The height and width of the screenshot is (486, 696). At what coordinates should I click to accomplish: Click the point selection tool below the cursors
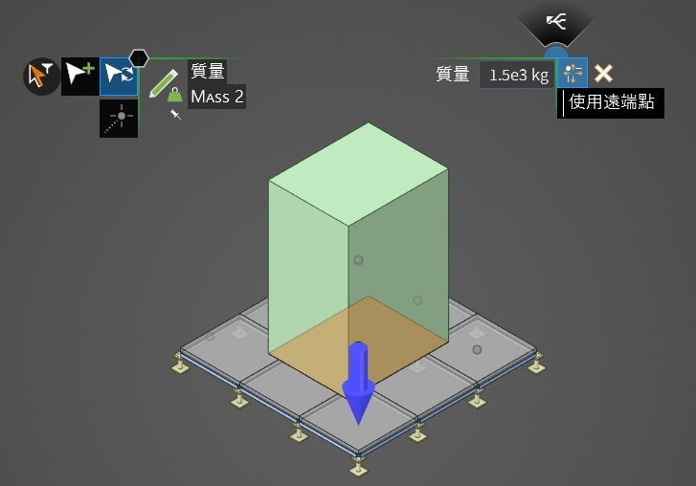pyautogui.click(x=119, y=118)
